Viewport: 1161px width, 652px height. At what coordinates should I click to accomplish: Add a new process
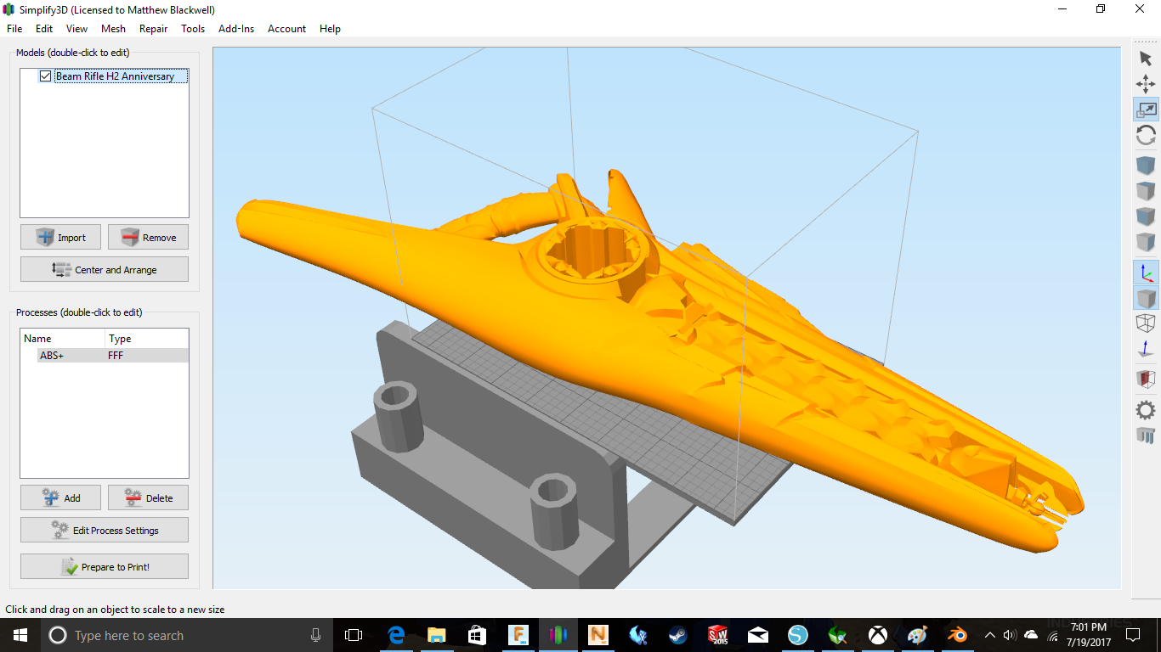pos(60,497)
